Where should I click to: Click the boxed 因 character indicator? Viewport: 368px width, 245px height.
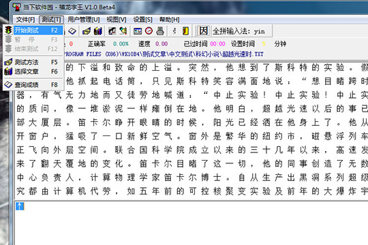(203, 31)
